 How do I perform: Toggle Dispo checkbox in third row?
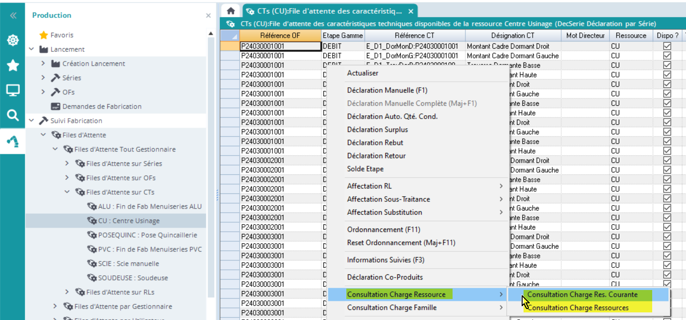click(x=667, y=65)
